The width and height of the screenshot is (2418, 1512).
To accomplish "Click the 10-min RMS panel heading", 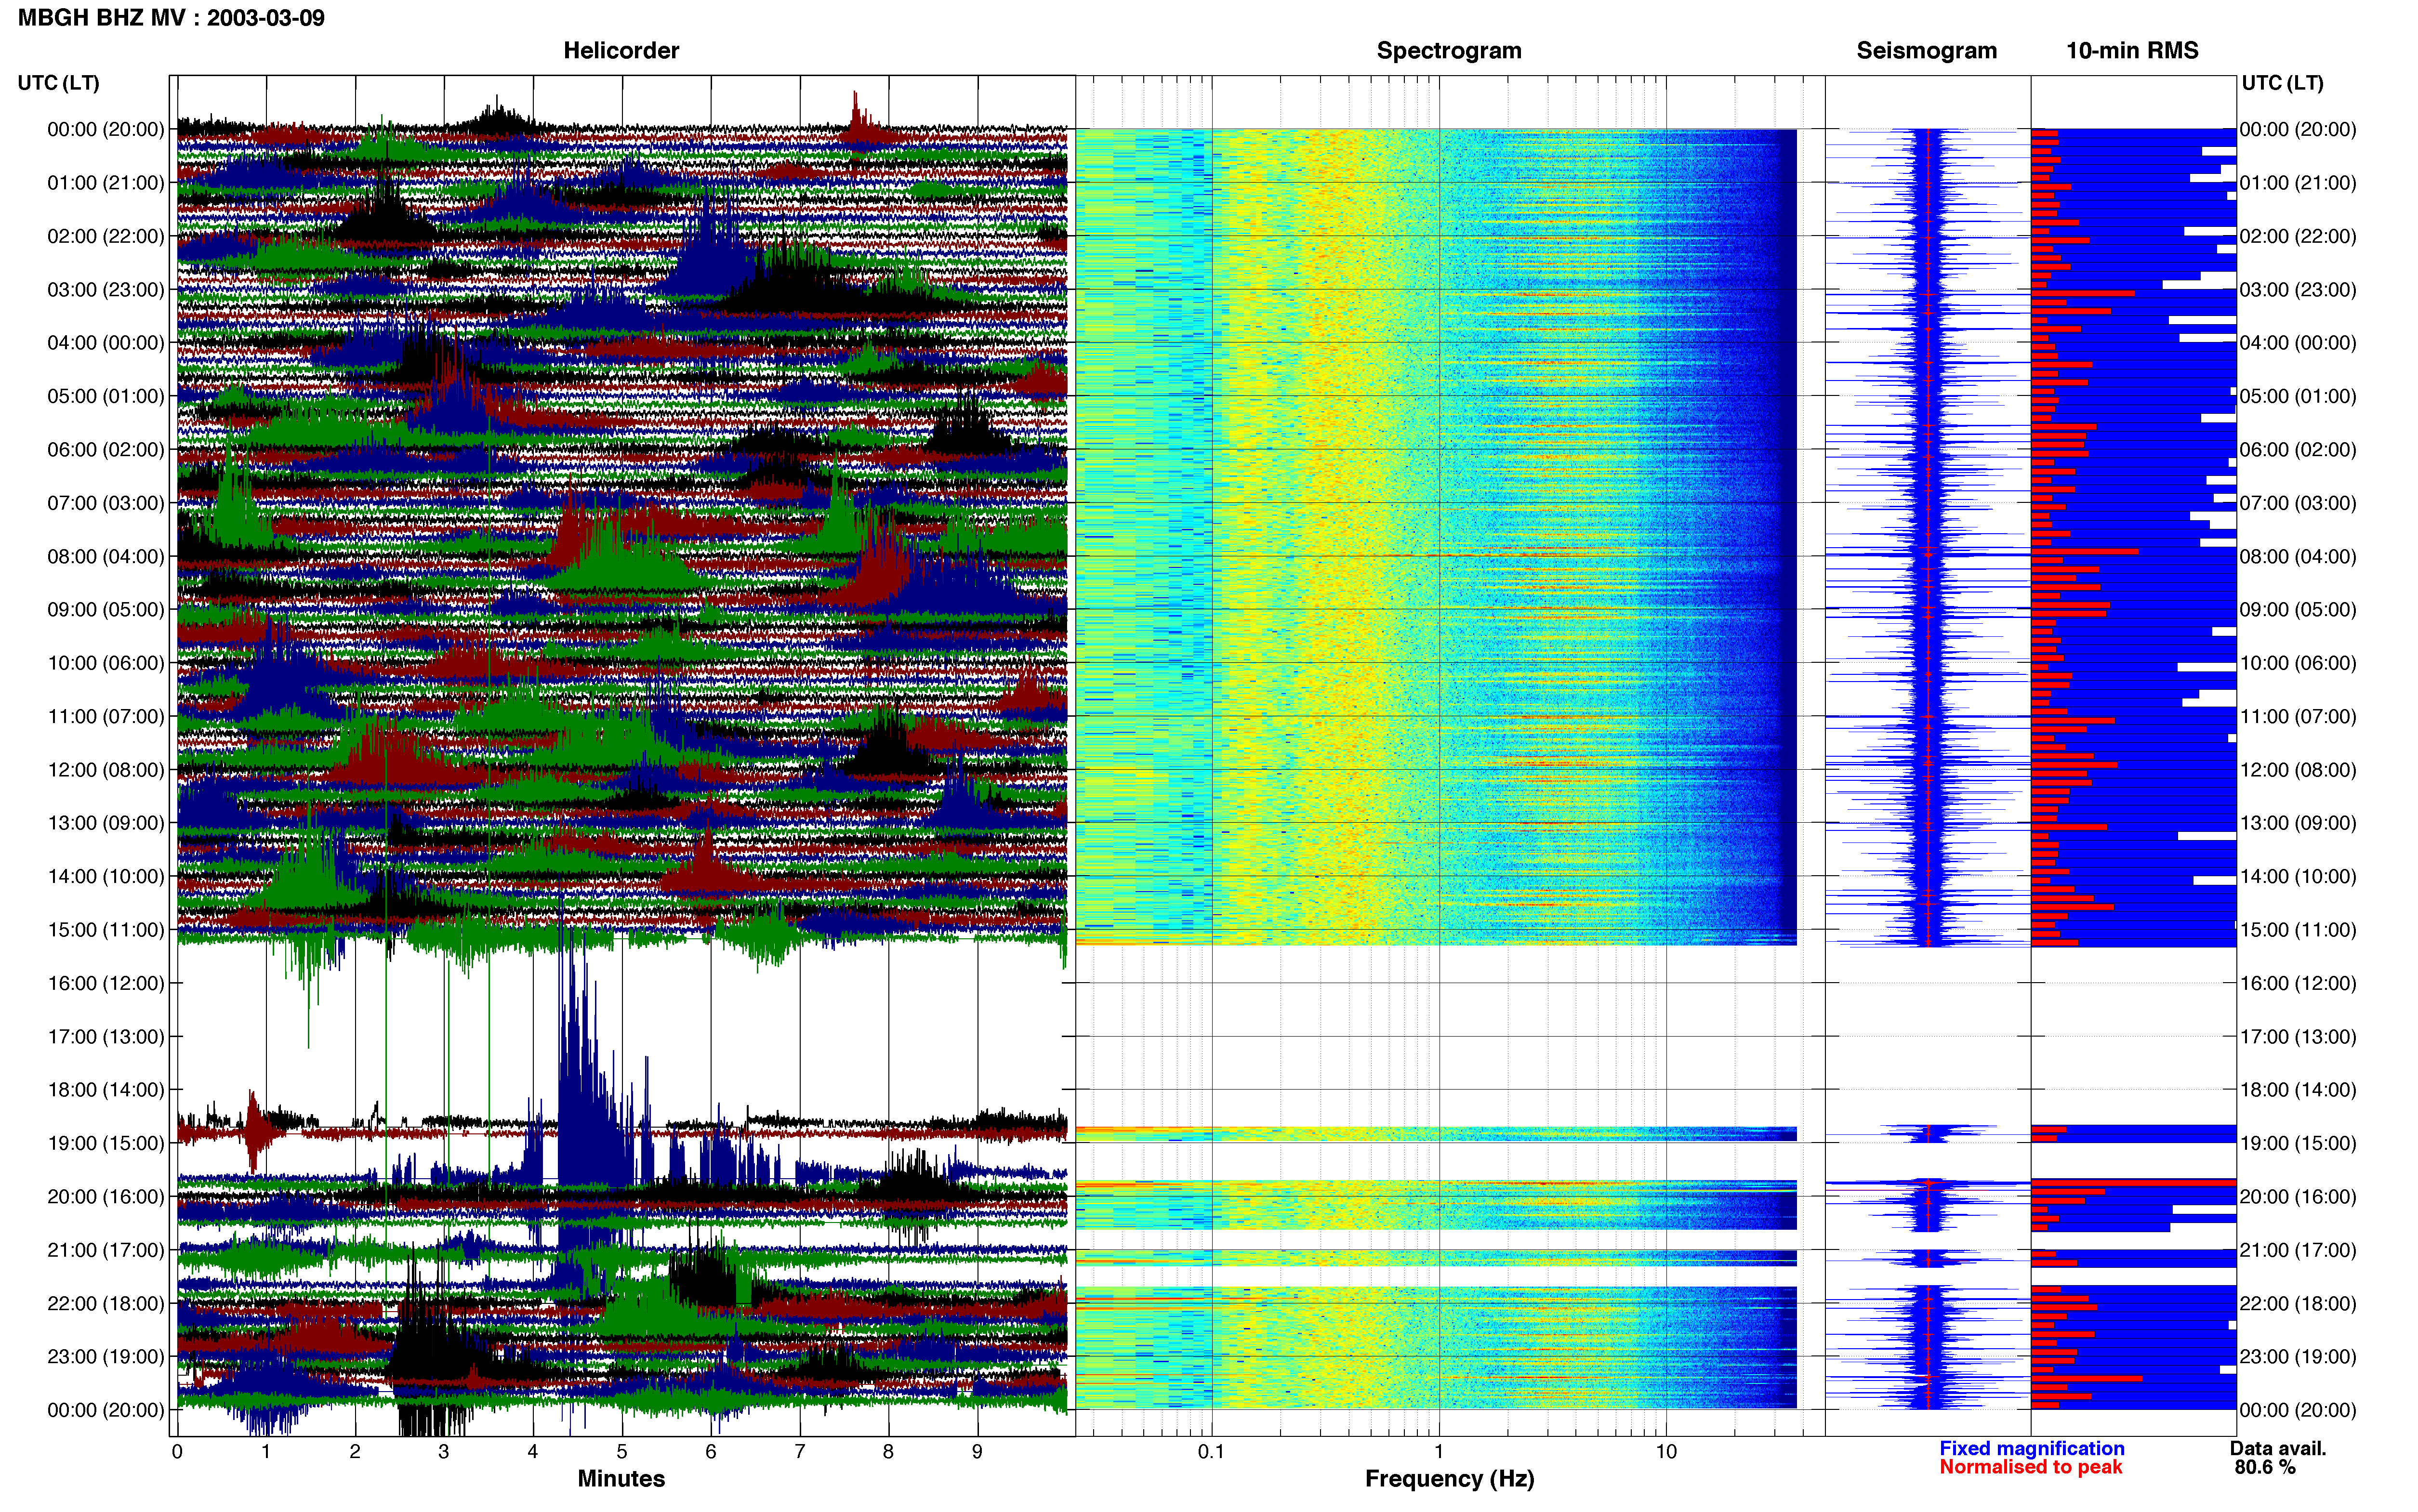I will point(2132,50).
